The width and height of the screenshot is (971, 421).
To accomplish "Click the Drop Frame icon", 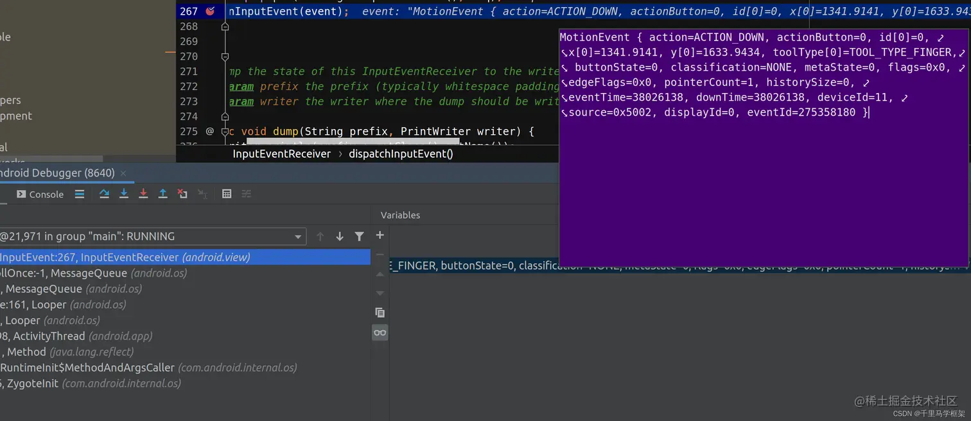I will point(182,194).
